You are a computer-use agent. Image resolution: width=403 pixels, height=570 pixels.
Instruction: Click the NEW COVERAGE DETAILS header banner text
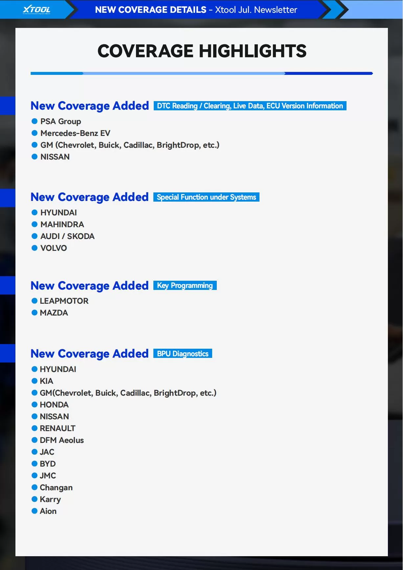coord(196,10)
